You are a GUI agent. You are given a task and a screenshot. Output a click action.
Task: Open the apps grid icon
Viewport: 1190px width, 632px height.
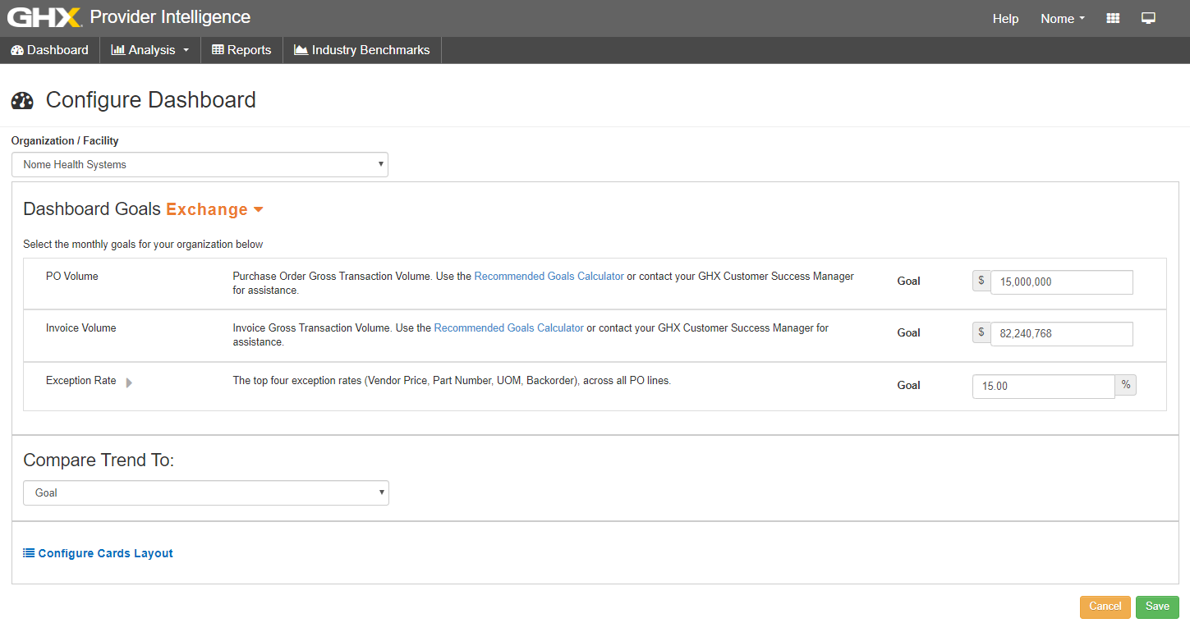click(1113, 18)
